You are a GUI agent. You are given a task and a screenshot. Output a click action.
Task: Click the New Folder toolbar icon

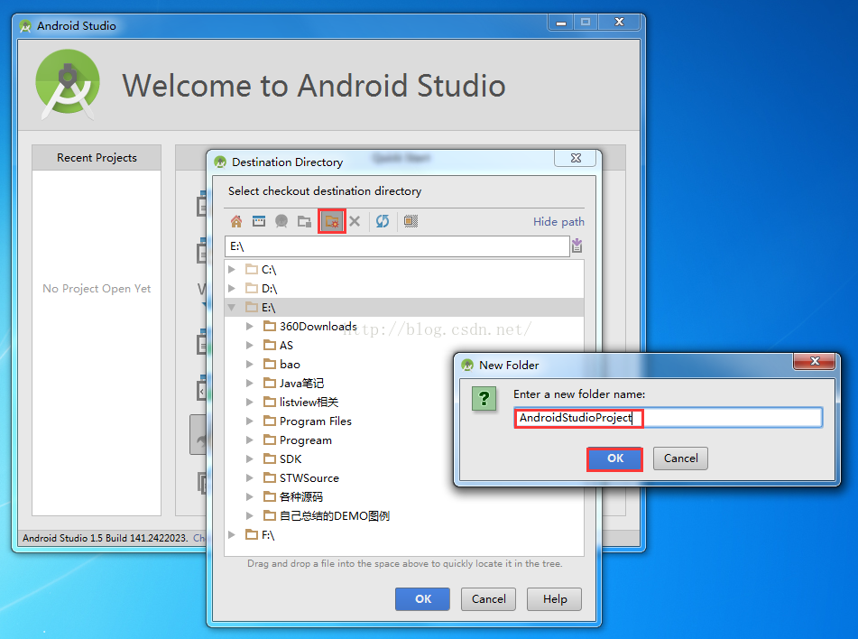click(x=332, y=221)
